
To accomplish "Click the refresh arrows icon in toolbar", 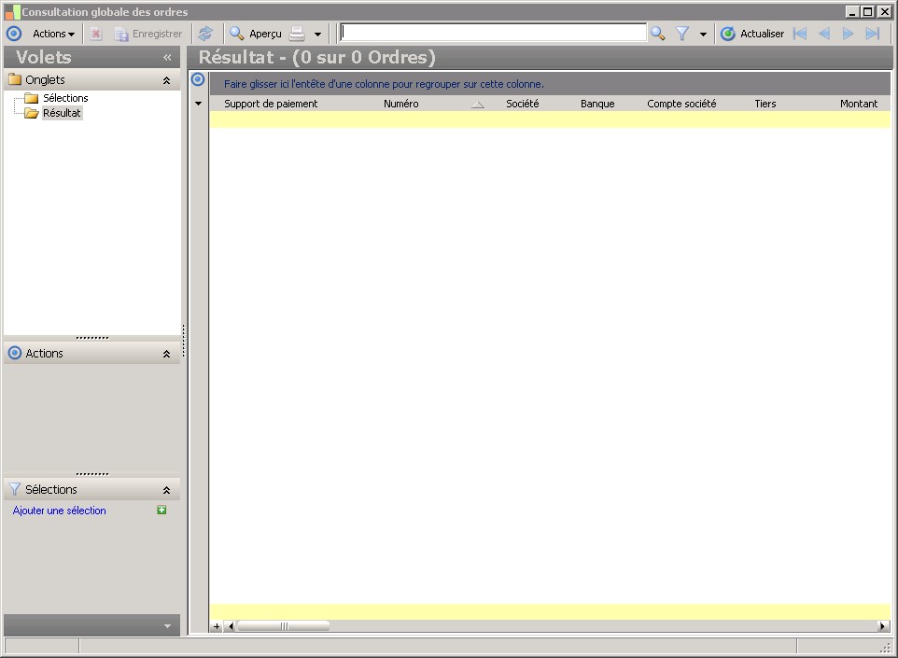I will tap(205, 34).
